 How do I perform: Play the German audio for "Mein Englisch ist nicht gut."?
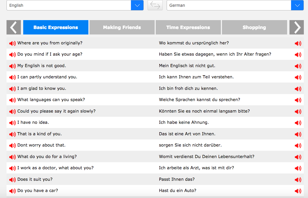(x=298, y=66)
